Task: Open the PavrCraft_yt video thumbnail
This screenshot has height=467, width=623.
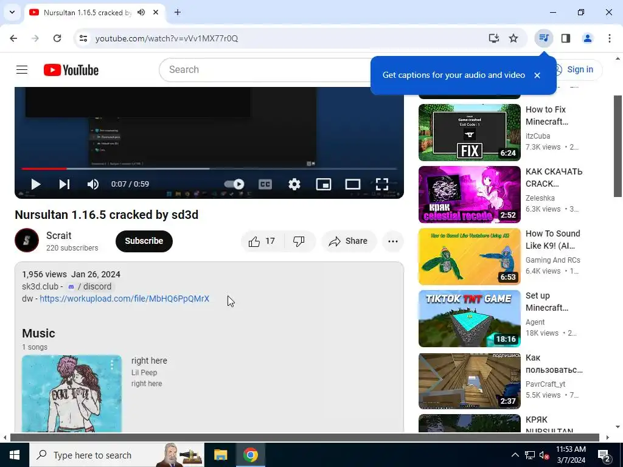Action: 469,381
